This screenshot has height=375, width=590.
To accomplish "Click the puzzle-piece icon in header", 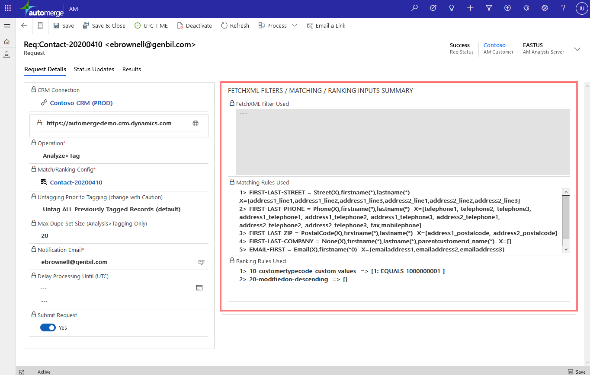I will point(526,8).
